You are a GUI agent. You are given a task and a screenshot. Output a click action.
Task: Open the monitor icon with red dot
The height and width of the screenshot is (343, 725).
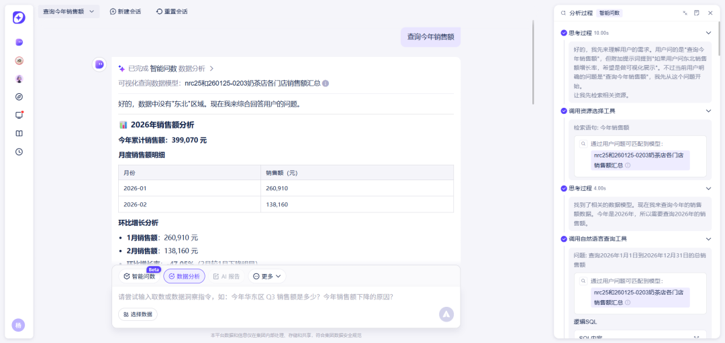[x=19, y=115]
